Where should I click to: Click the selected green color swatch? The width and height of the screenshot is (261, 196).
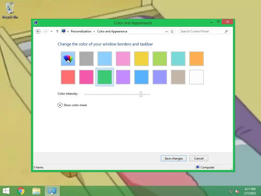pos(105,77)
